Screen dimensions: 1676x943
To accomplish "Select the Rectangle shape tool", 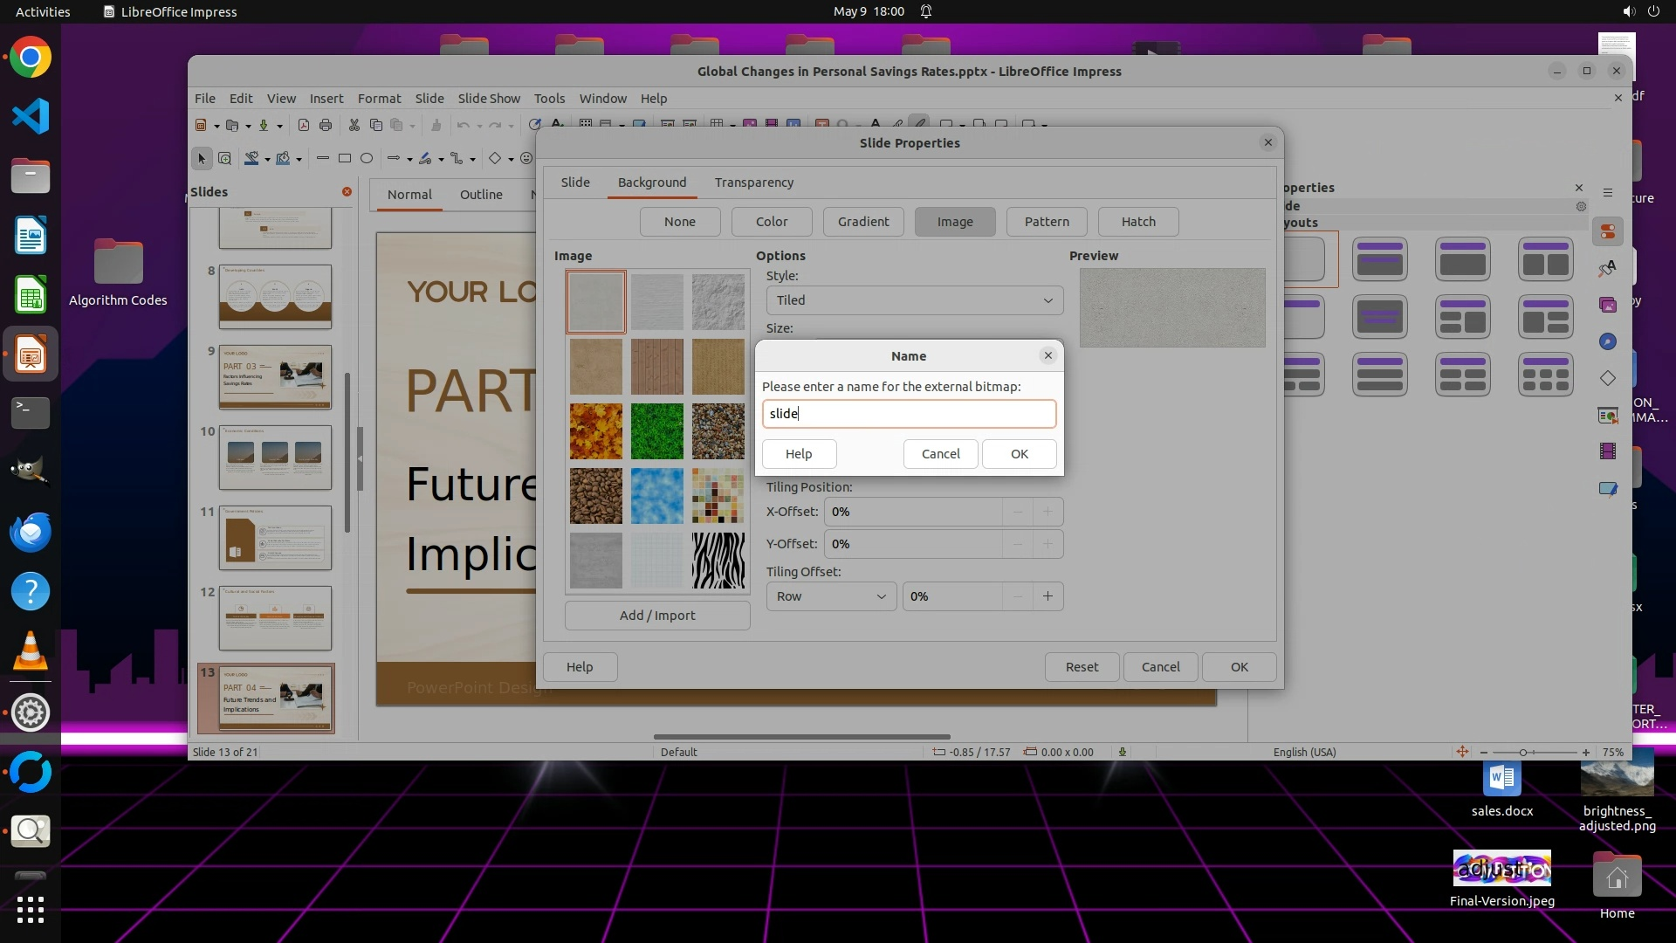I will pos(345,158).
